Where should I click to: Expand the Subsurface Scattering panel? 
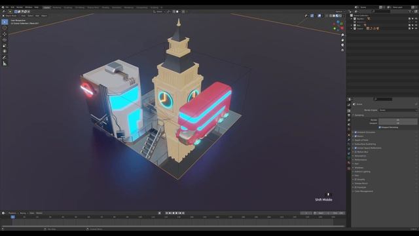(365, 144)
